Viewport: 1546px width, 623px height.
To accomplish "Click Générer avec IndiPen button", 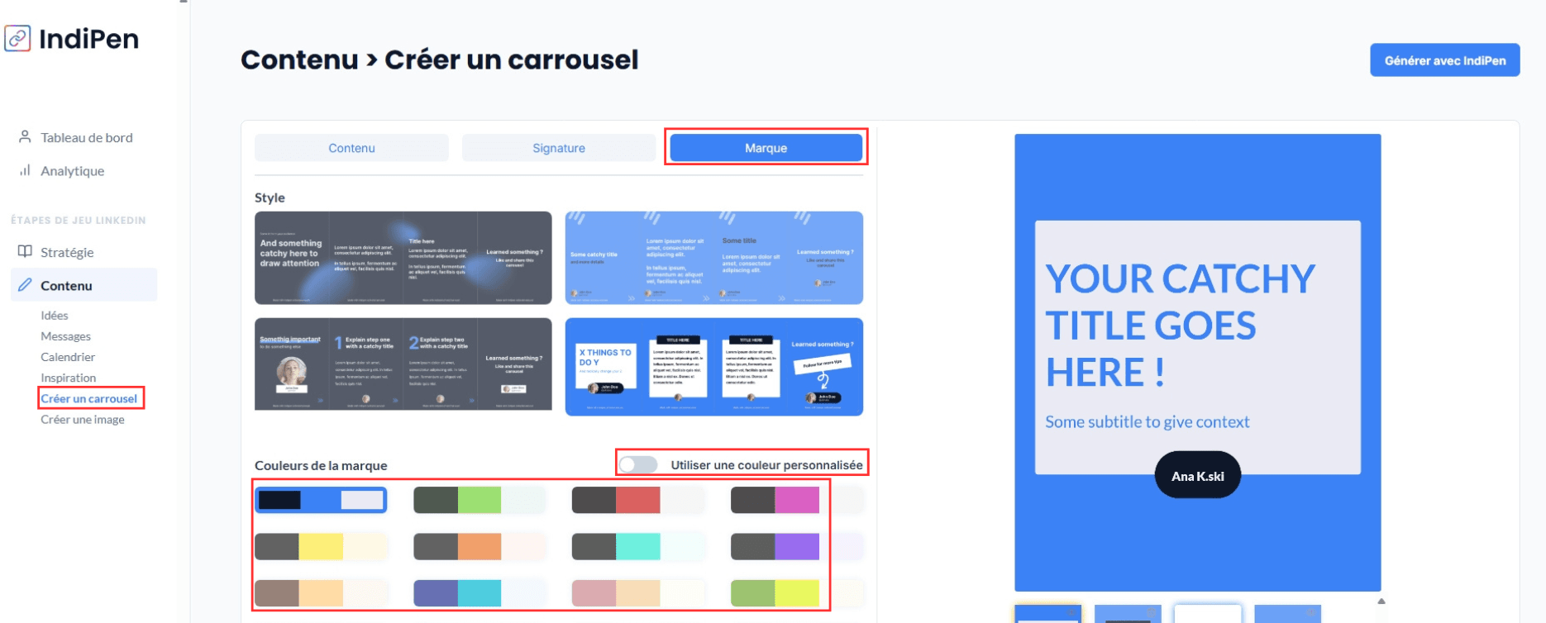I will pyautogui.click(x=1444, y=60).
